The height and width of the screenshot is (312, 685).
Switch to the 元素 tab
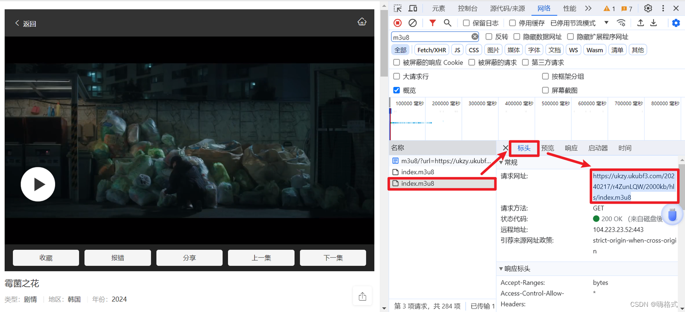click(439, 8)
